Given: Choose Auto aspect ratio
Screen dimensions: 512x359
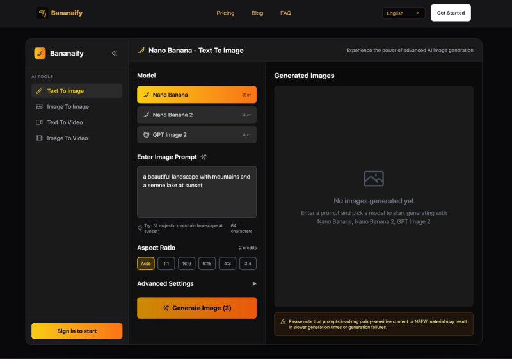Looking at the screenshot, I should coord(146,264).
